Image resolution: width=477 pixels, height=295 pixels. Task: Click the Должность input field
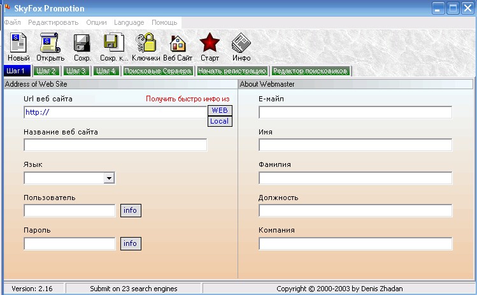(355, 211)
